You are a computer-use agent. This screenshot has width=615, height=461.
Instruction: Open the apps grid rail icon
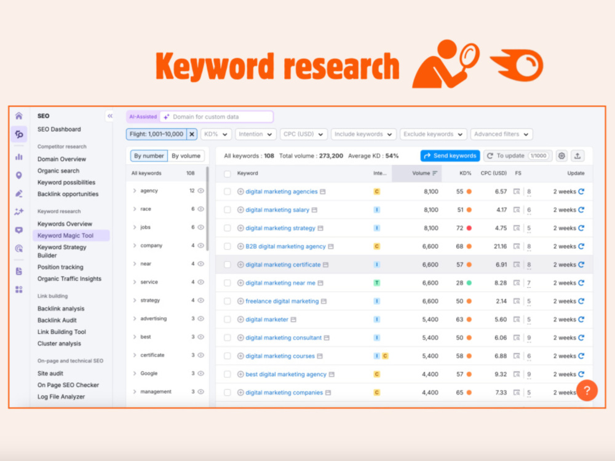click(x=19, y=290)
